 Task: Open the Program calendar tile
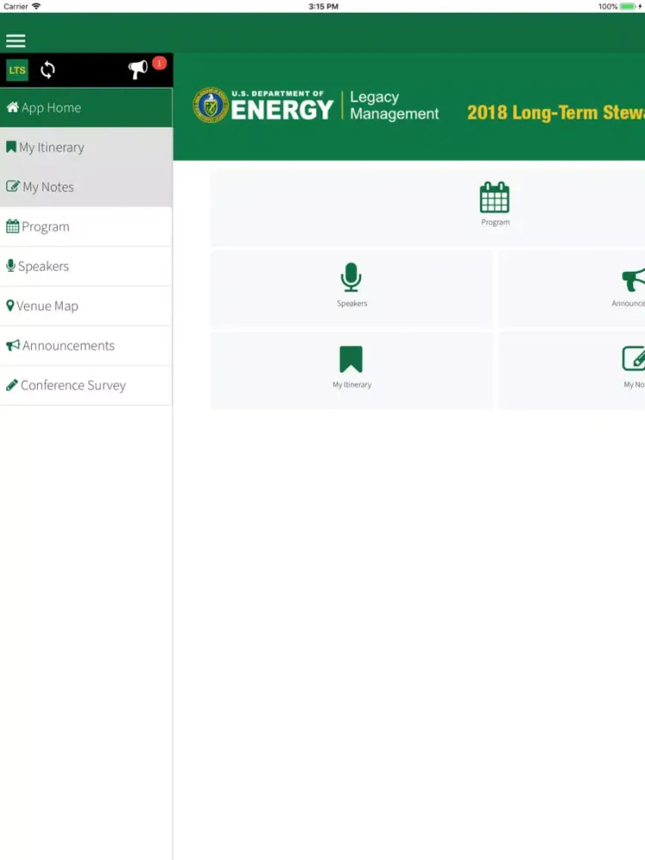pos(494,205)
